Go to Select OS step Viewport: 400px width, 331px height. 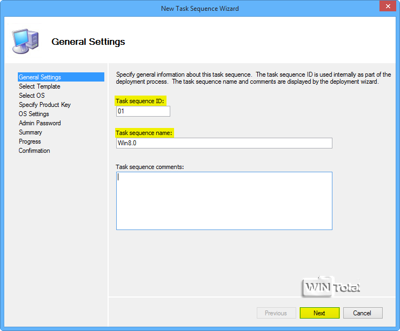point(32,96)
